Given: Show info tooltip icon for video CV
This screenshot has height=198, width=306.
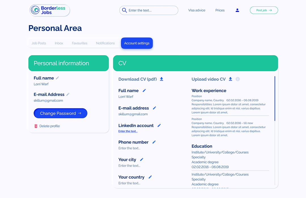Looking at the screenshot, I should tap(238, 79).
